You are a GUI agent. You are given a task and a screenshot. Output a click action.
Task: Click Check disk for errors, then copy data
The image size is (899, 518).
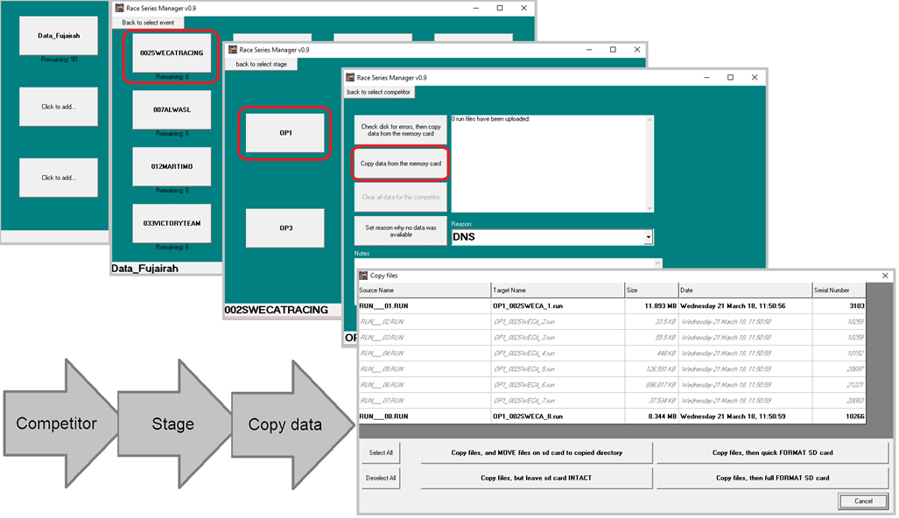(x=400, y=129)
